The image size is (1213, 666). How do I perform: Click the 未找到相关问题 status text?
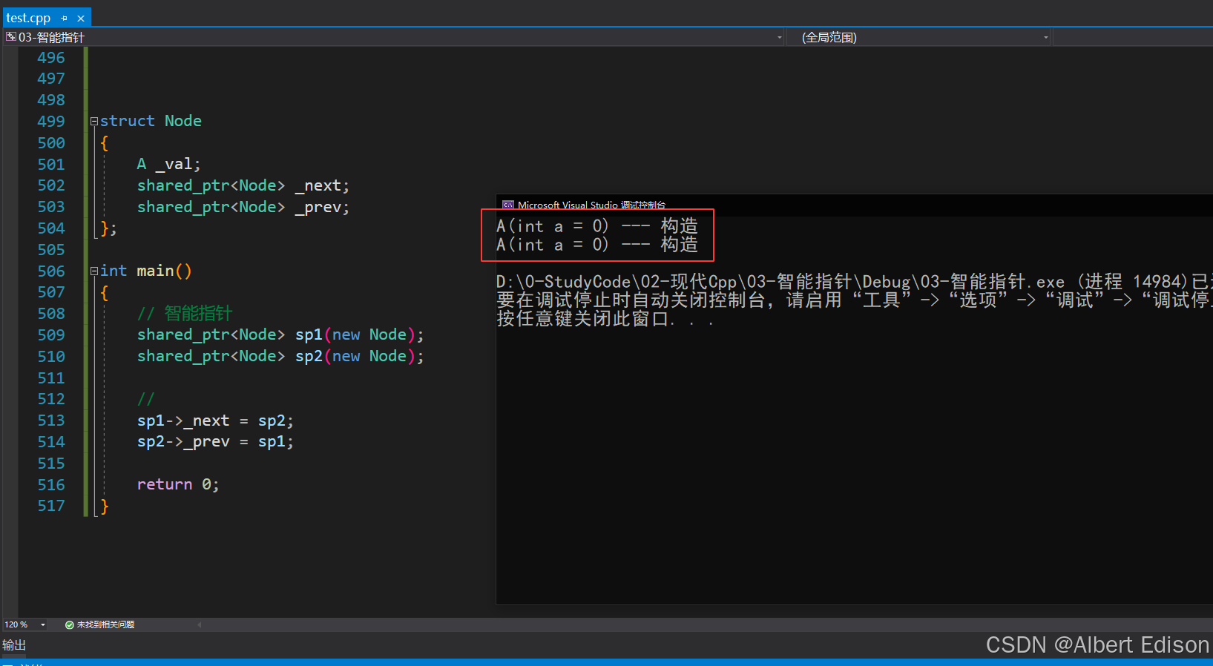(x=105, y=624)
